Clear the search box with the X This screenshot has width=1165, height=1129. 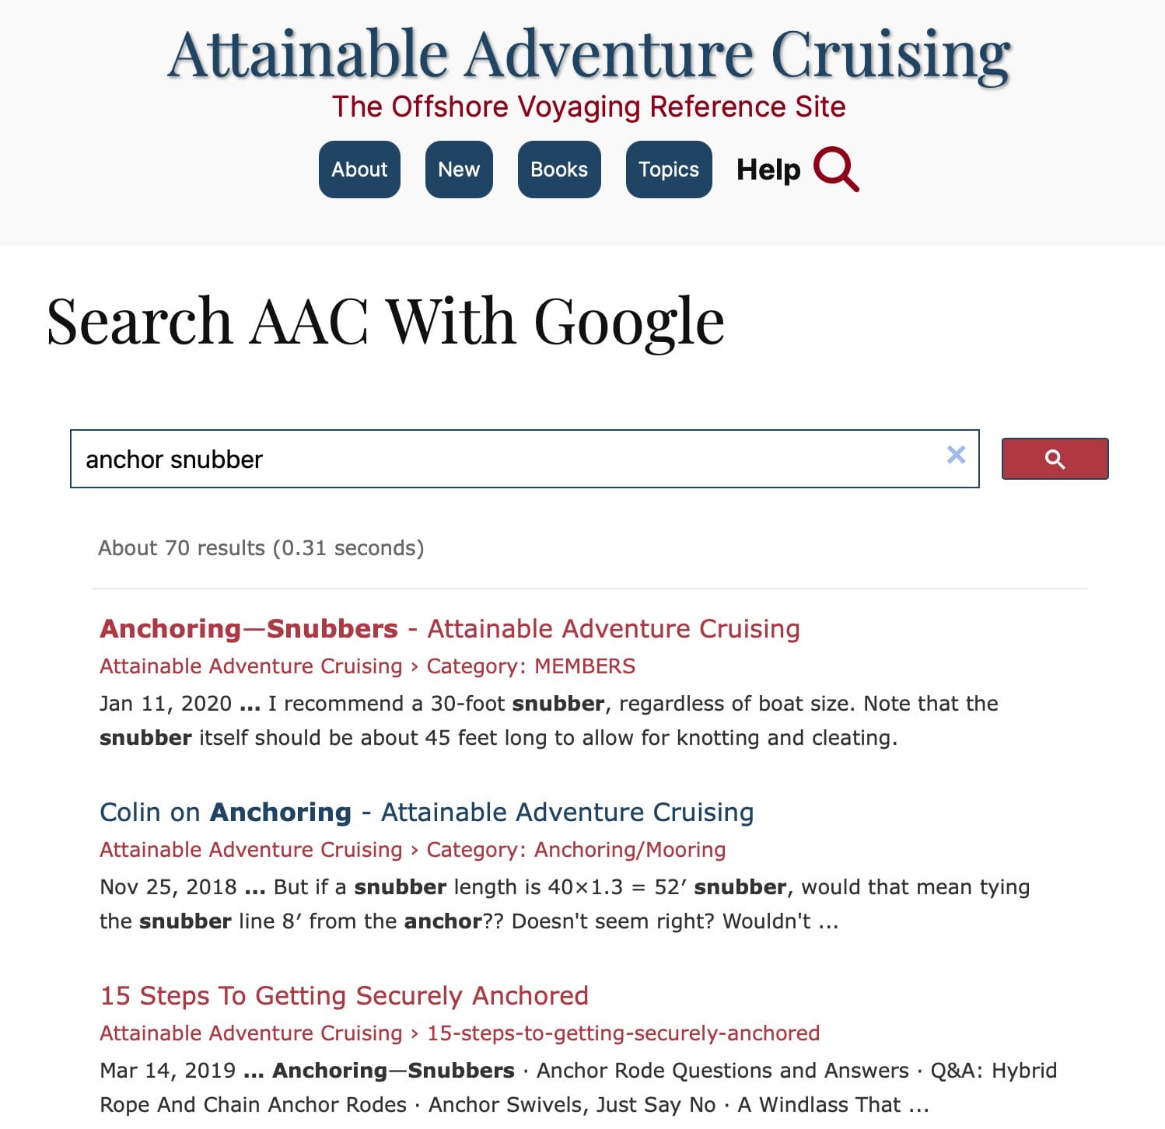click(956, 455)
